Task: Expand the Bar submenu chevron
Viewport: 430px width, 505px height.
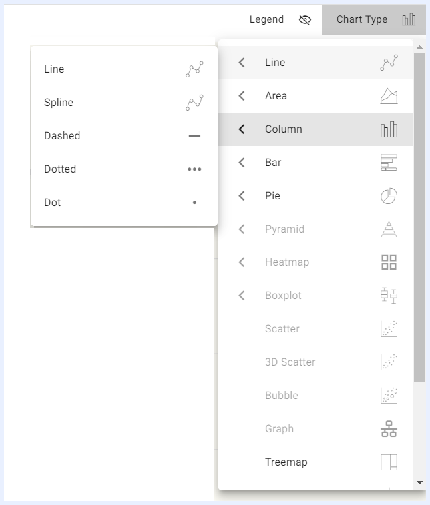Action: tap(242, 163)
